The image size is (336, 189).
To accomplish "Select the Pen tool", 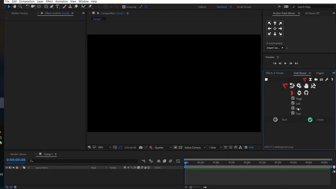I will coord(51,7).
